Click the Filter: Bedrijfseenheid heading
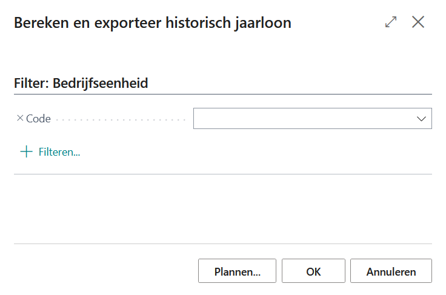The width and height of the screenshot is (446, 295). tap(81, 84)
